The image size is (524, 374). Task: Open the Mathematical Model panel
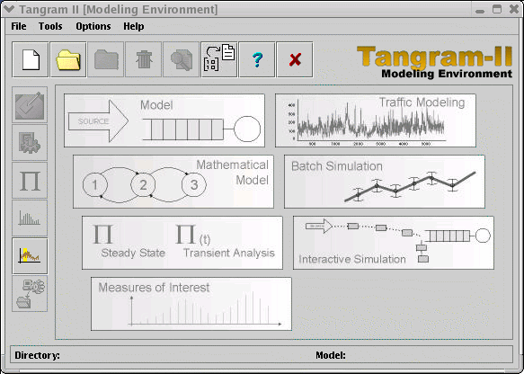[173, 182]
